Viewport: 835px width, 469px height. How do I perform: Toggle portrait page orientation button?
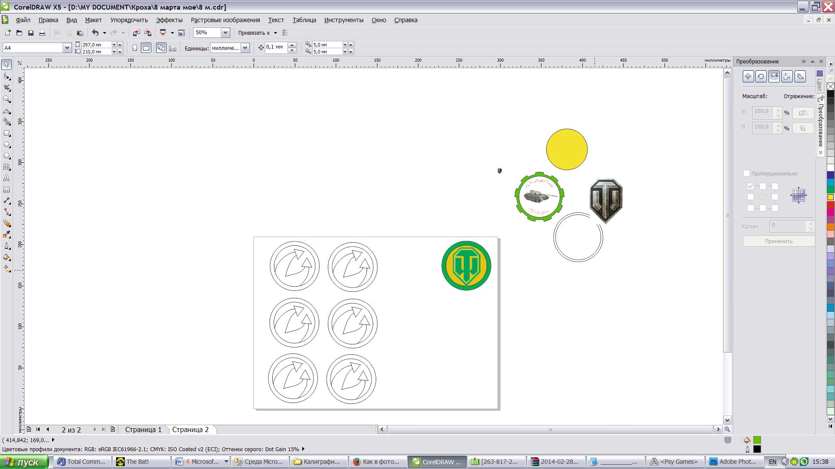tap(135, 48)
